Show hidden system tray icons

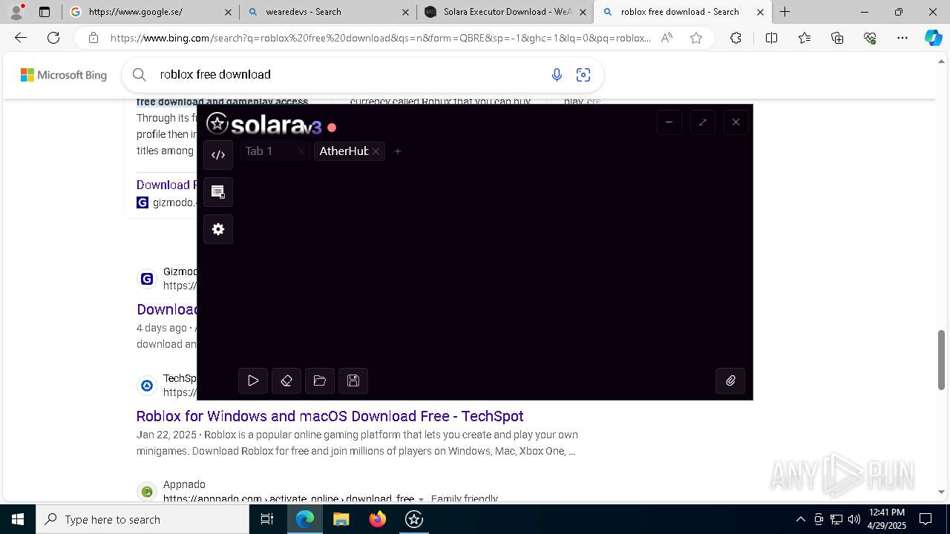click(x=800, y=519)
